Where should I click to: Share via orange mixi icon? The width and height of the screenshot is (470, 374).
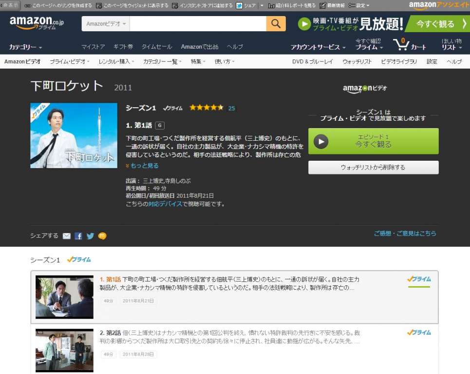coord(102,236)
